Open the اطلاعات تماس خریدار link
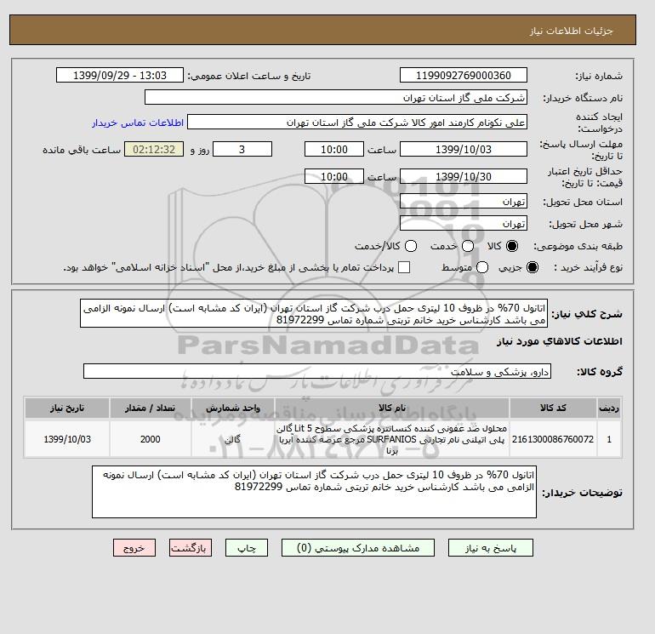Image resolution: width=655 pixels, height=634 pixels. (x=138, y=123)
